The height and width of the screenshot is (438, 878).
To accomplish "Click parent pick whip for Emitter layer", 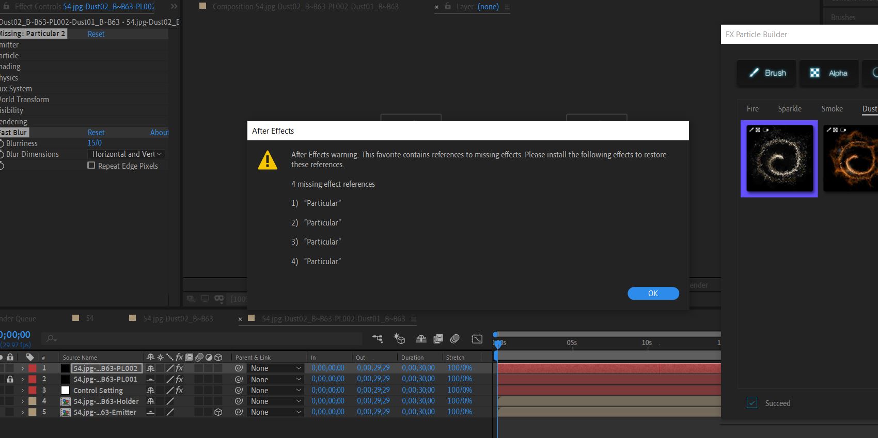I will pyautogui.click(x=239, y=412).
